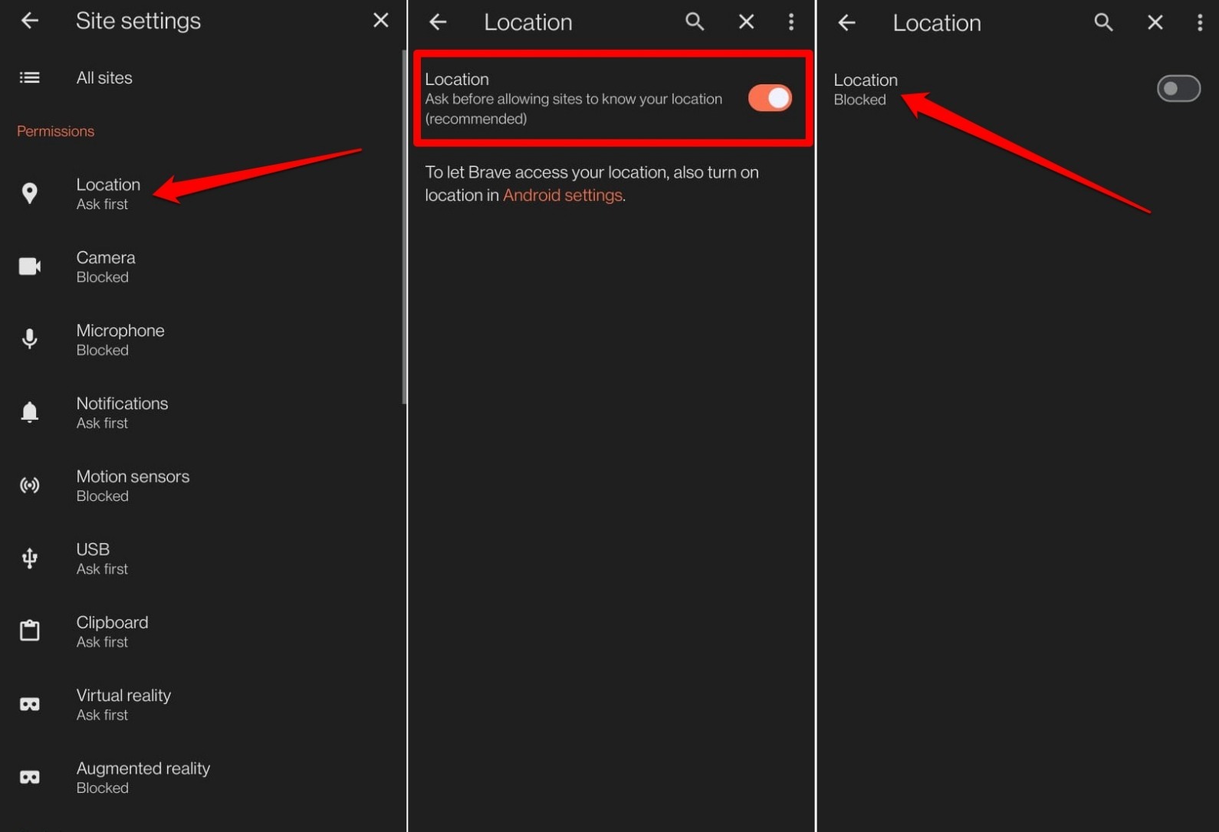Open more options in enabled Location screen
The width and height of the screenshot is (1219, 832).
(791, 22)
